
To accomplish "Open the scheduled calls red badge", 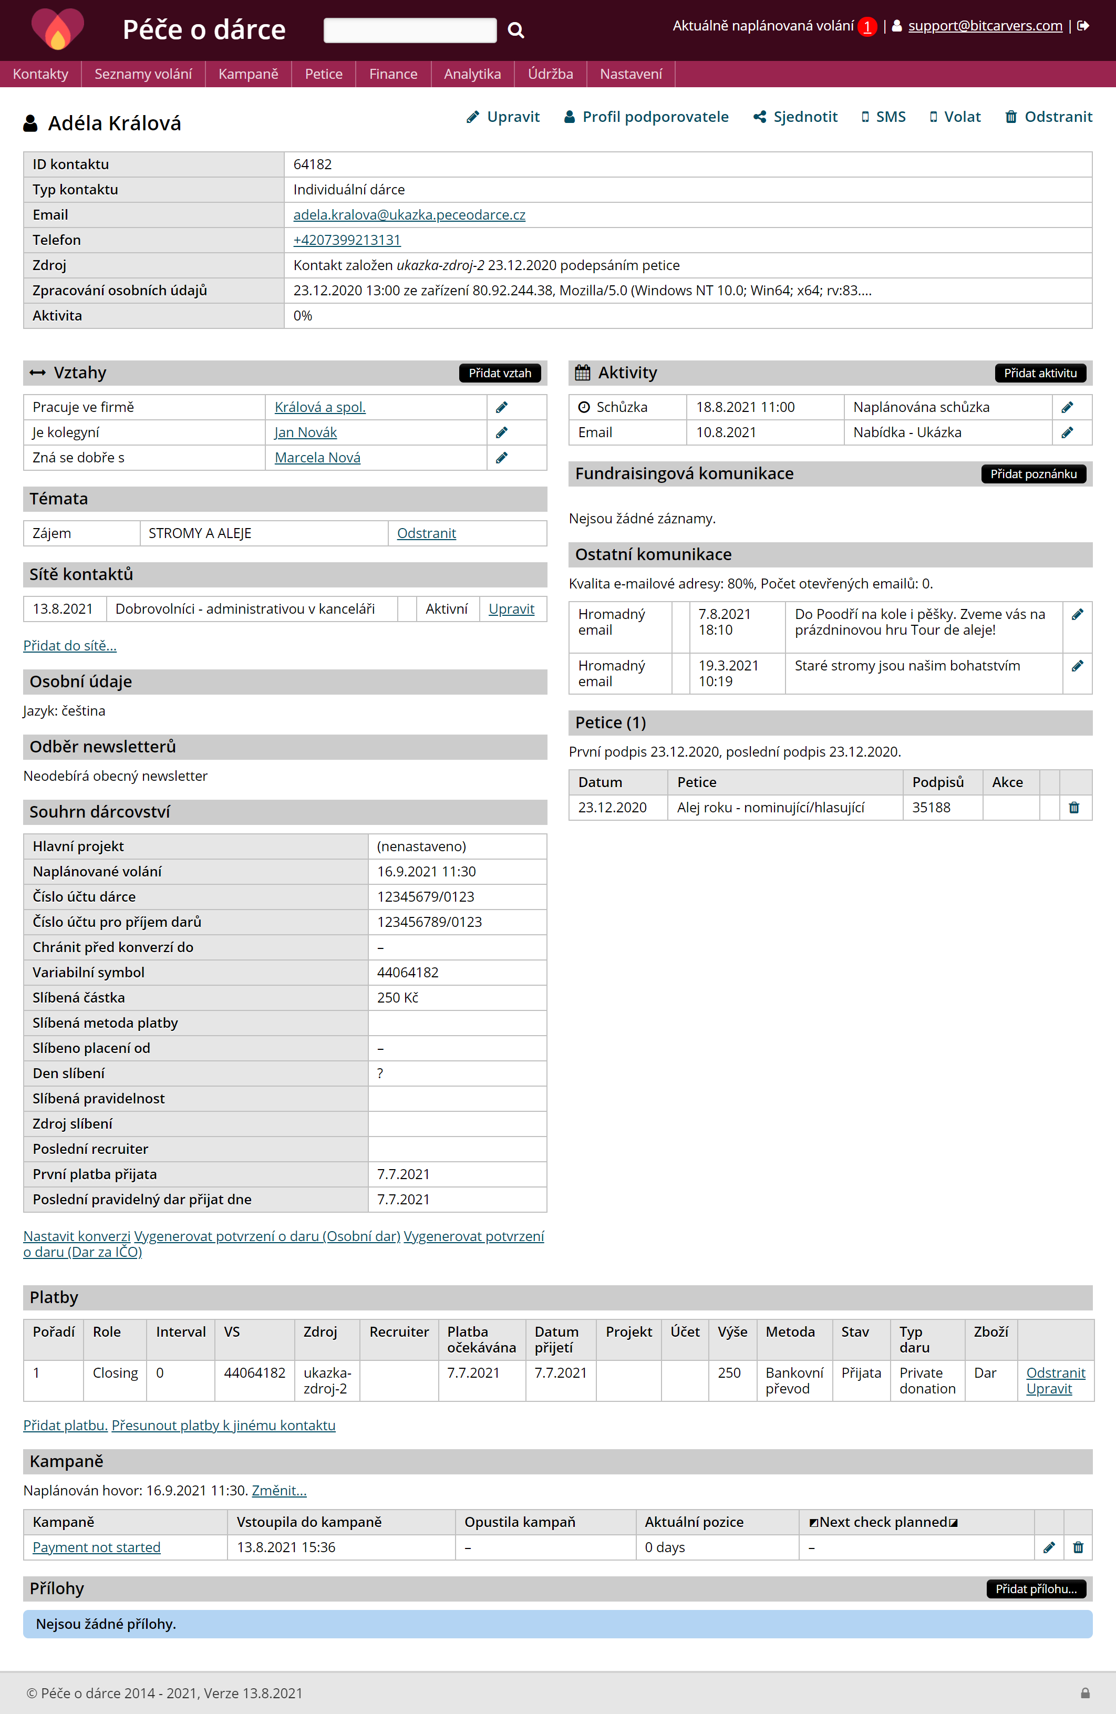I will pos(867,27).
